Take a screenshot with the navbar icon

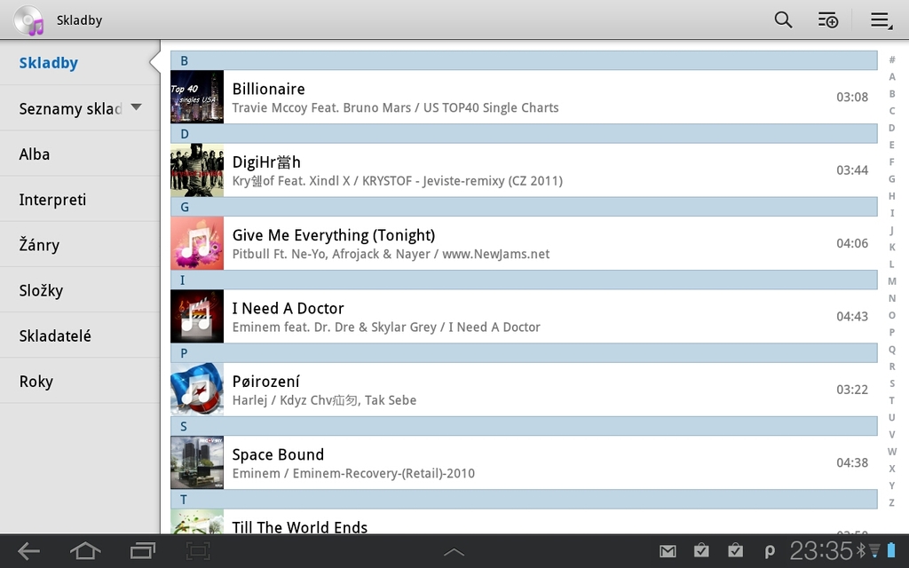(x=197, y=550)
